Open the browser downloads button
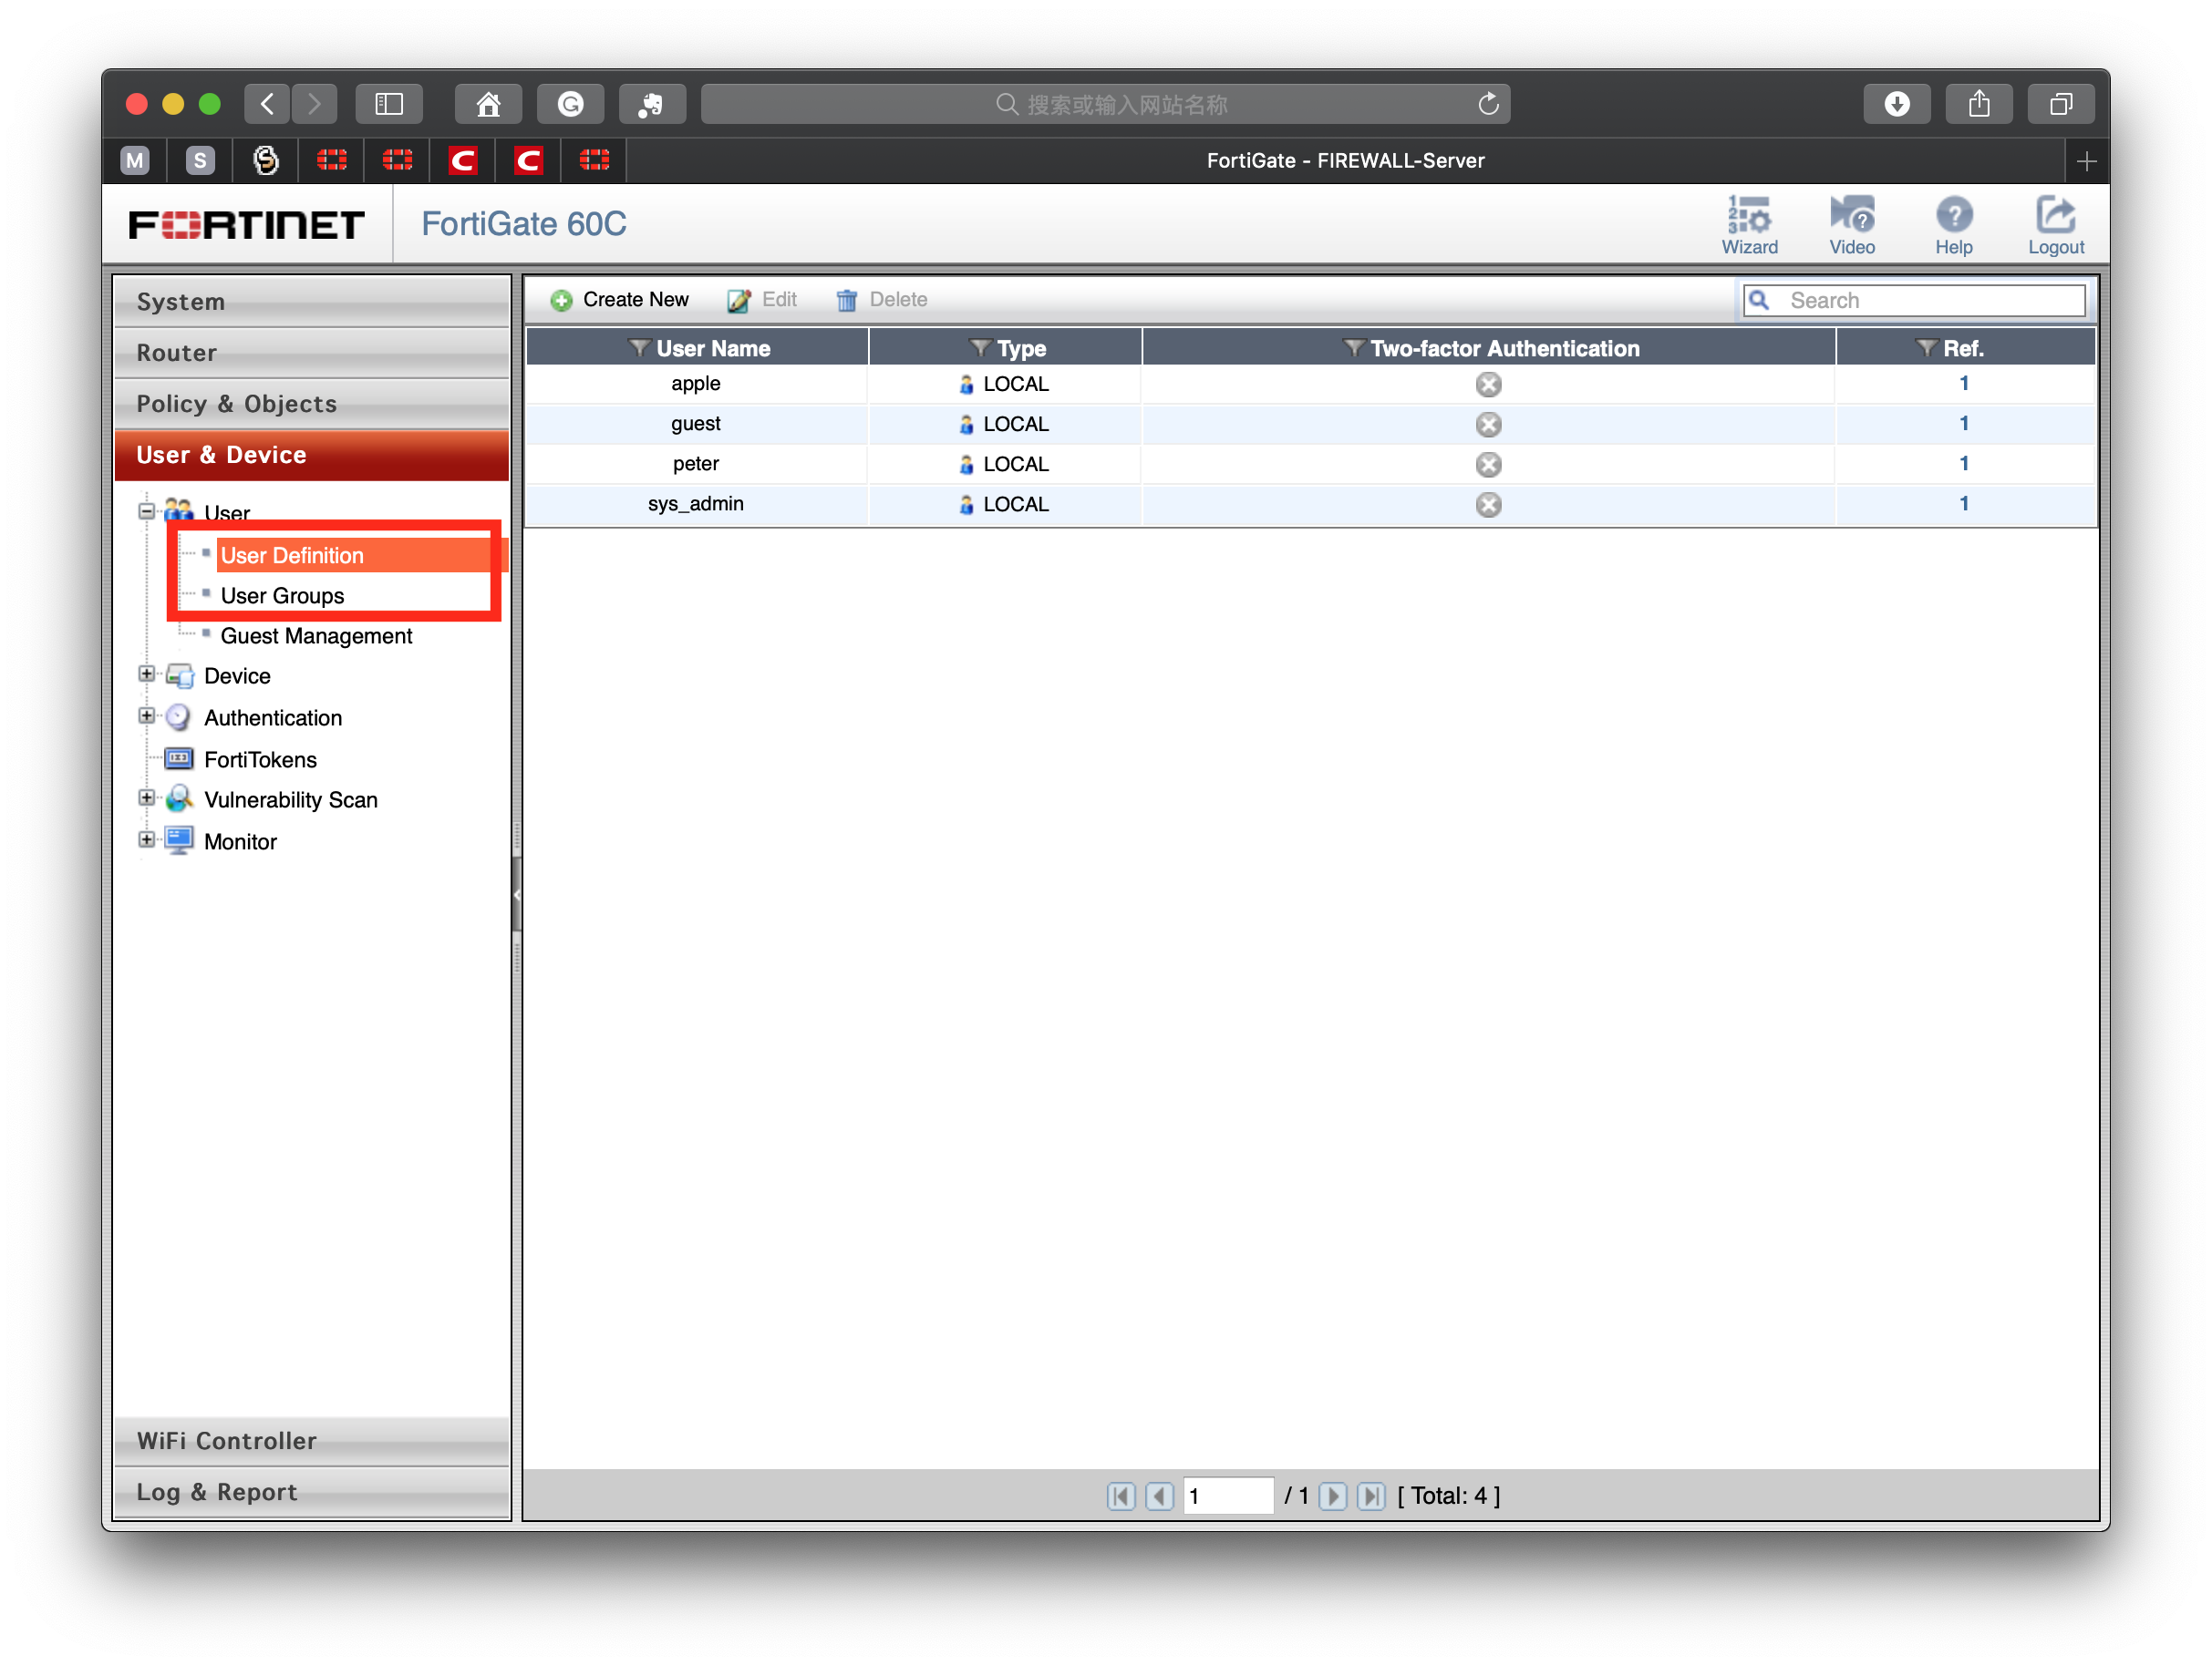This screenshot has height=1666, width=2212. [x=1897, y=104]
